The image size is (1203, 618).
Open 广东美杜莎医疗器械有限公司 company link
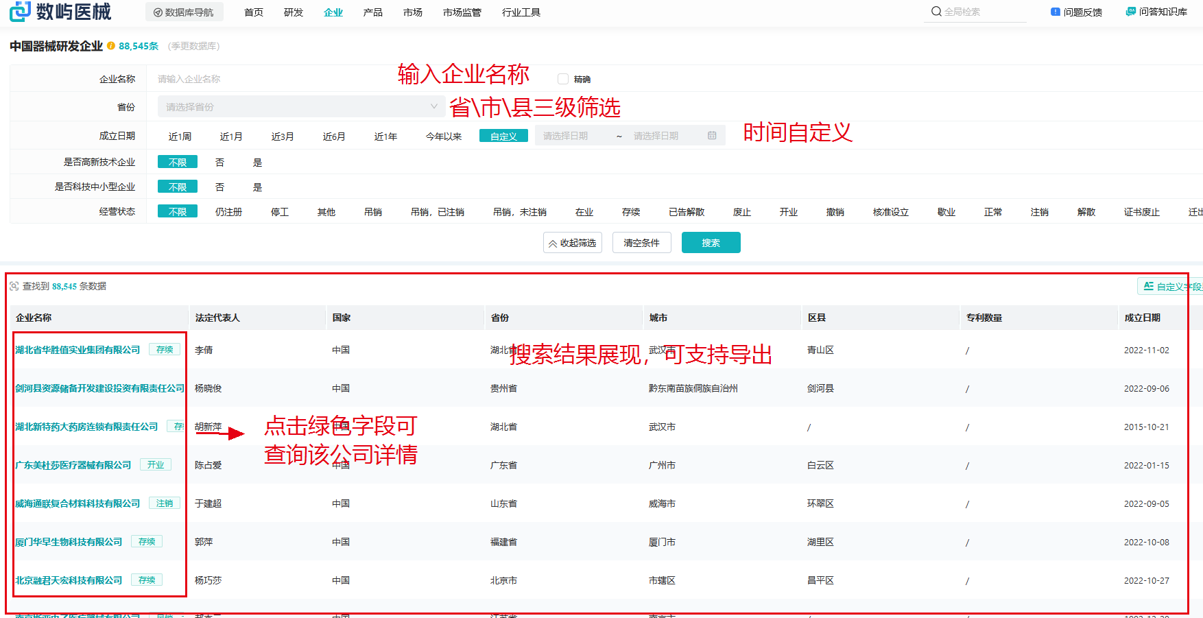(x=73, y=465)
